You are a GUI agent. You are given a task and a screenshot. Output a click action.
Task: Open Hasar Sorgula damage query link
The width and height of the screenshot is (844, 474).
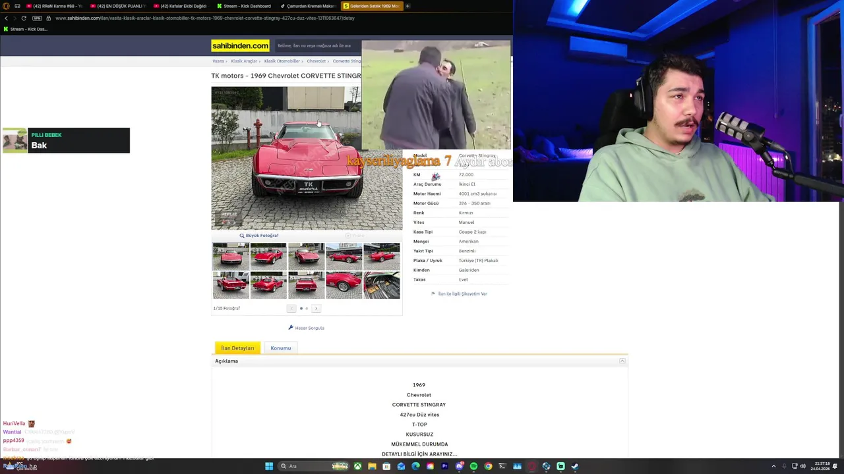309,328
